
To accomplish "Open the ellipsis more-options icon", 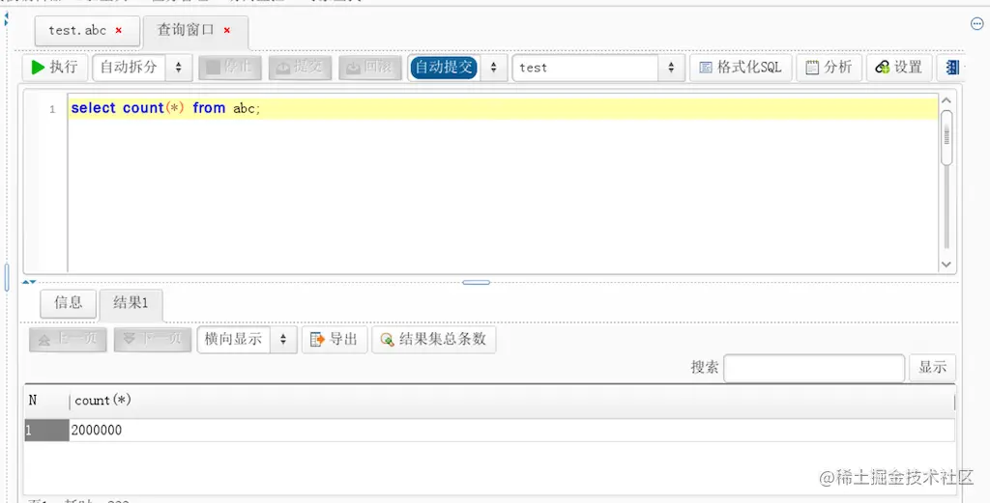I will [976, 24].
